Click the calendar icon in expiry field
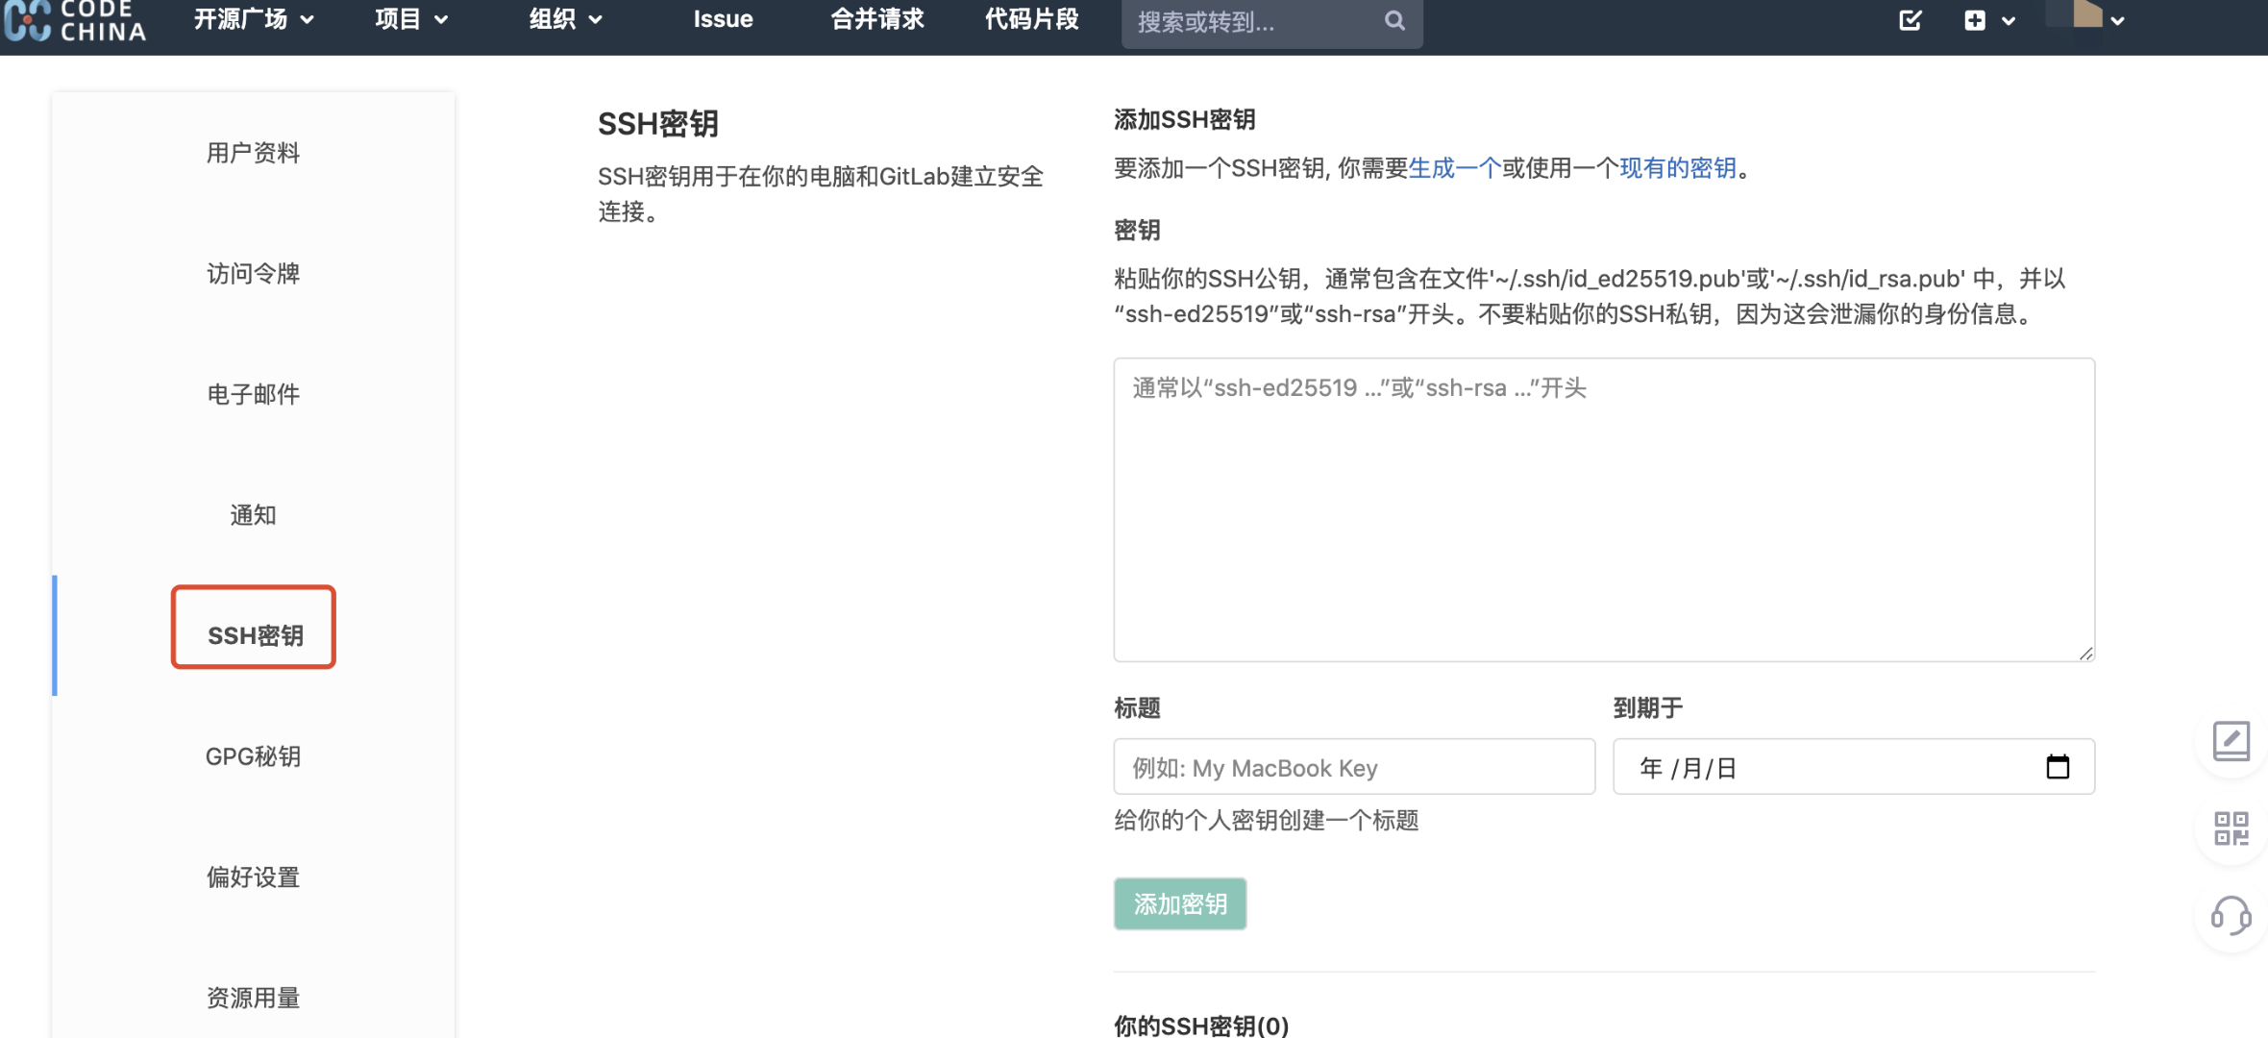The image size is (2268, 1038). (2057, 767)
